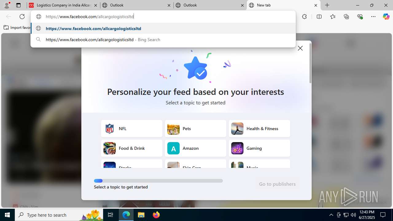Close the Personalize your feed dialog
The image size is (393, 221).
(300, 48)
